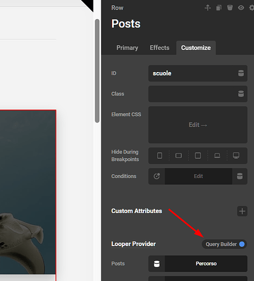
Task: Open dynamic content icon in ID field
Action: point(241,73)
